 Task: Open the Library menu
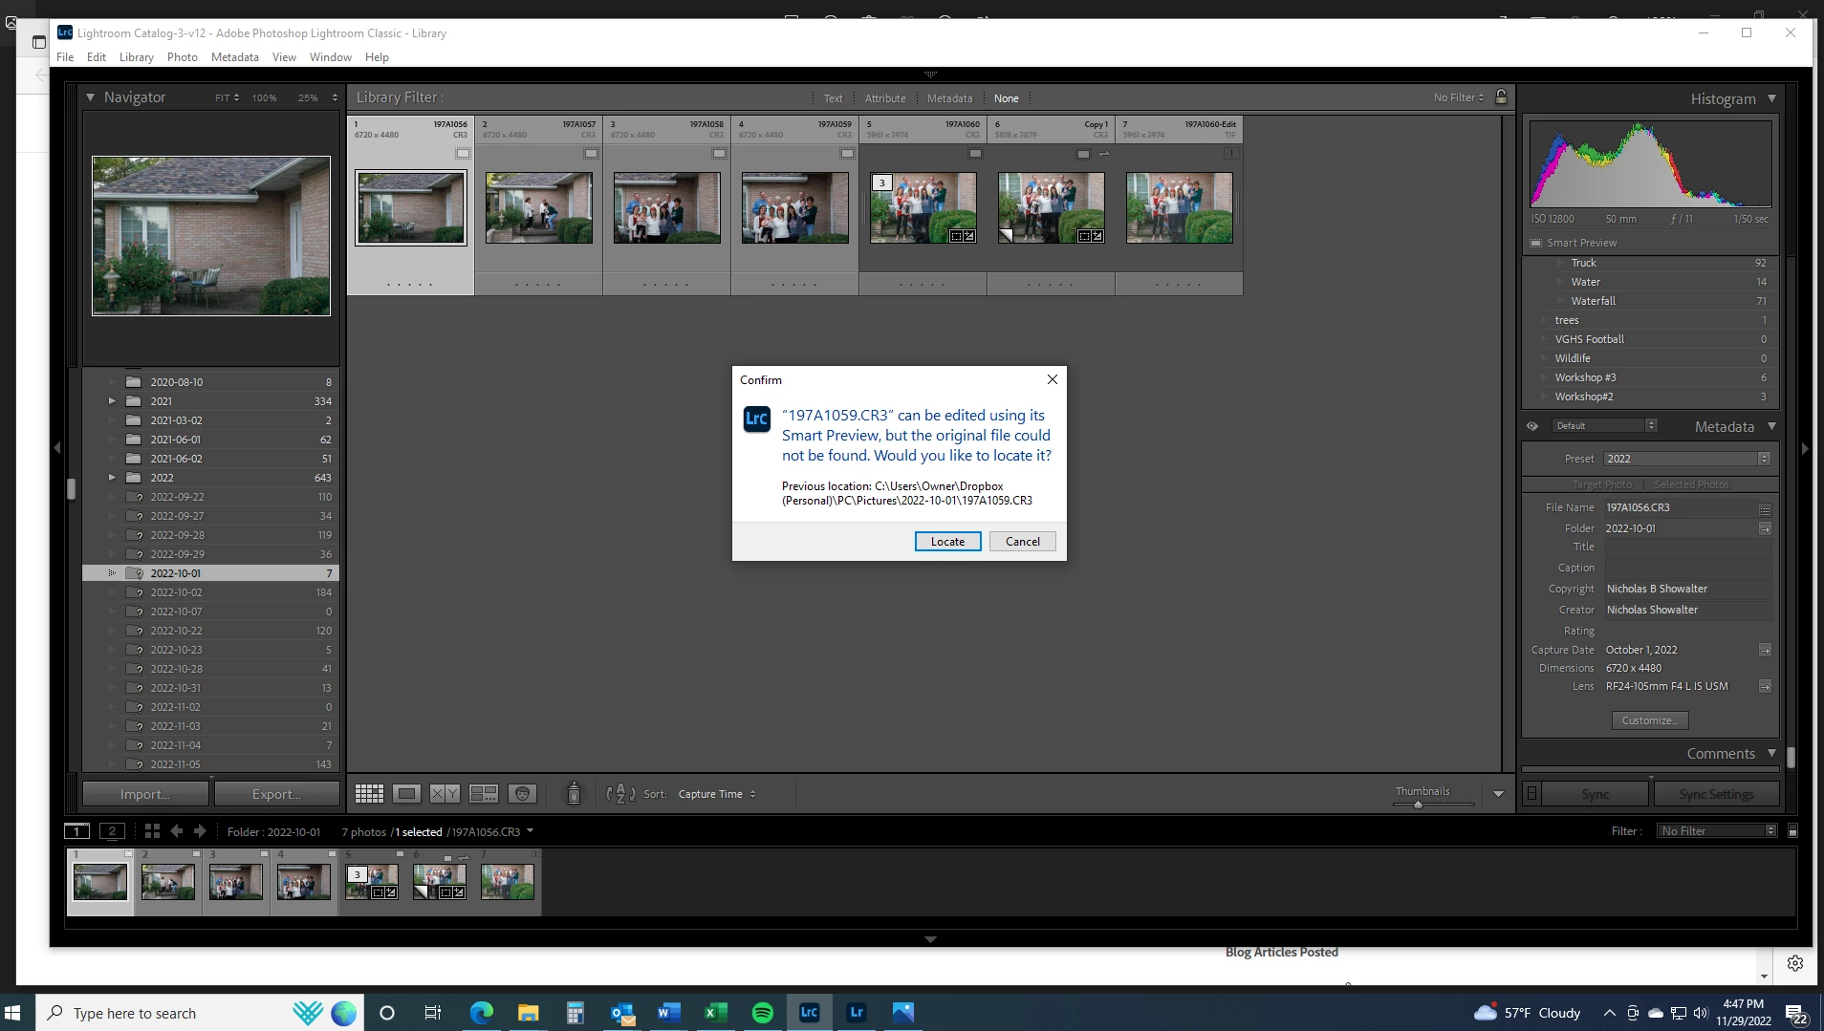[x=137, y=57]
